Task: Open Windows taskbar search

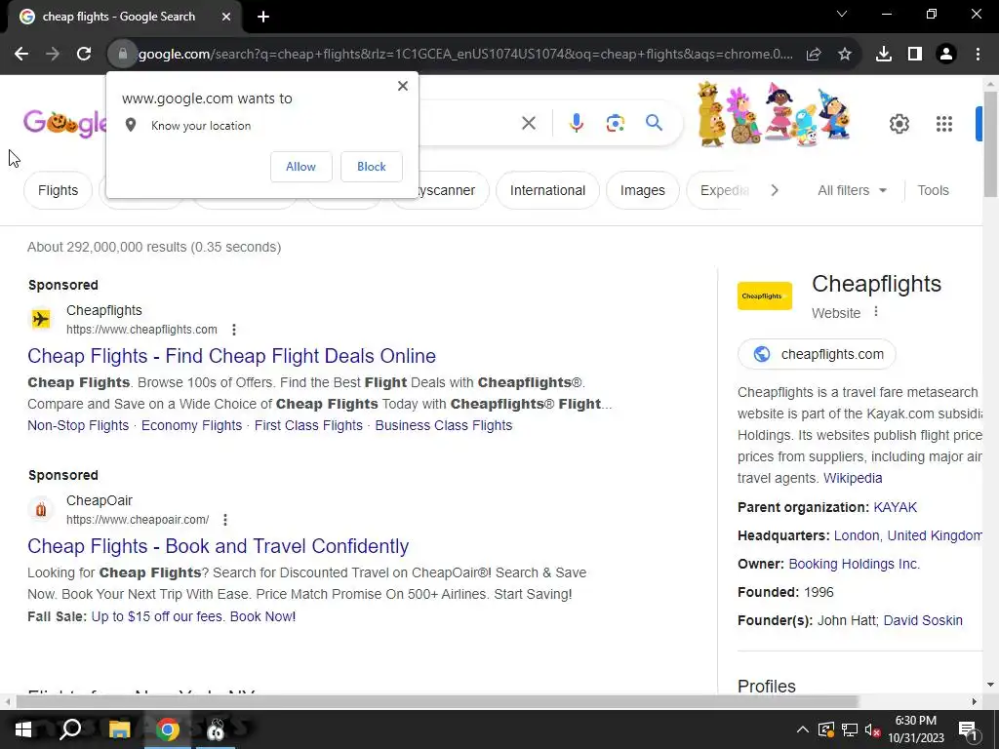Action: click(70, 729)
